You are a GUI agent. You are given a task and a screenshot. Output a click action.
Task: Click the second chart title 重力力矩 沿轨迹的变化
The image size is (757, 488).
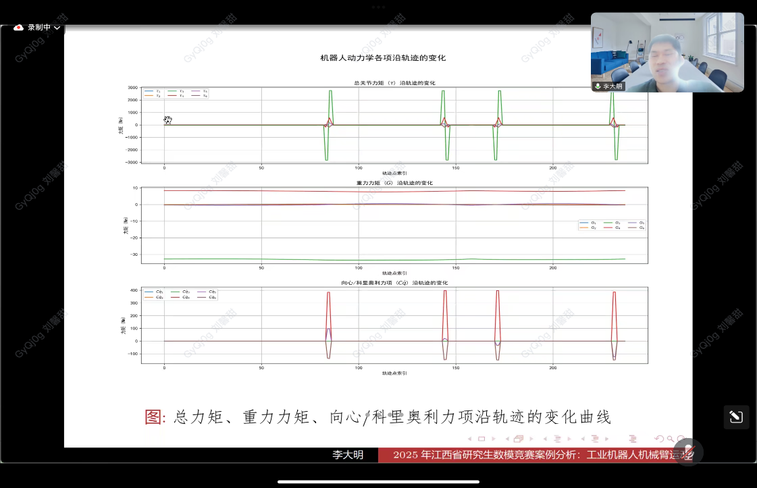[x=395, y=183]
